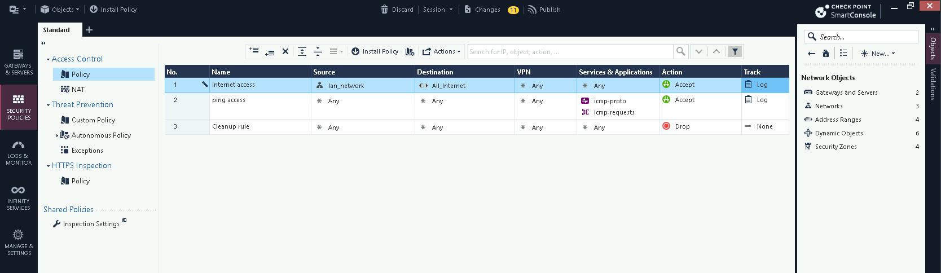941x273 pixels.
Task: Toggle the rulebase filter funnel button
Action: pos(735,51)
